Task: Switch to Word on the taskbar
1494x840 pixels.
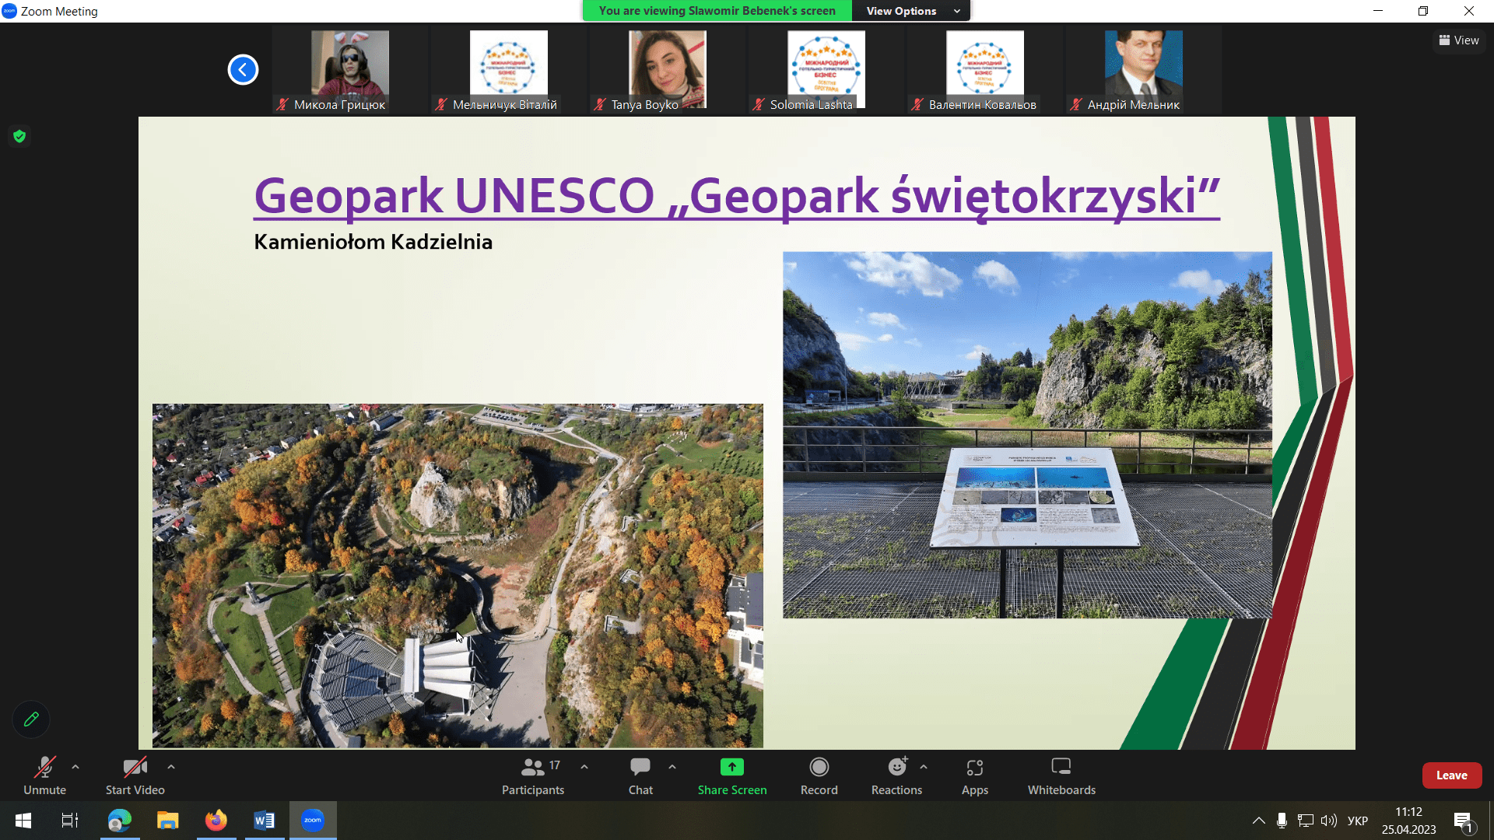Action: [x=265, y=821]
